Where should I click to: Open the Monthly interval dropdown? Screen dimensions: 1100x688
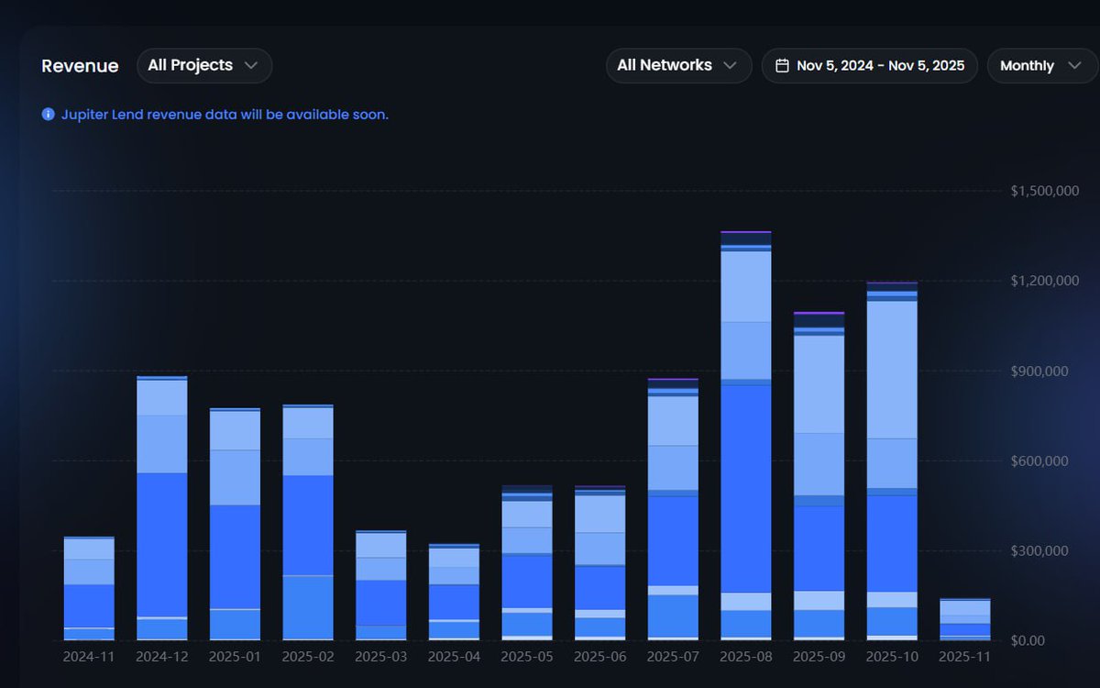(x=1042, y=66)
